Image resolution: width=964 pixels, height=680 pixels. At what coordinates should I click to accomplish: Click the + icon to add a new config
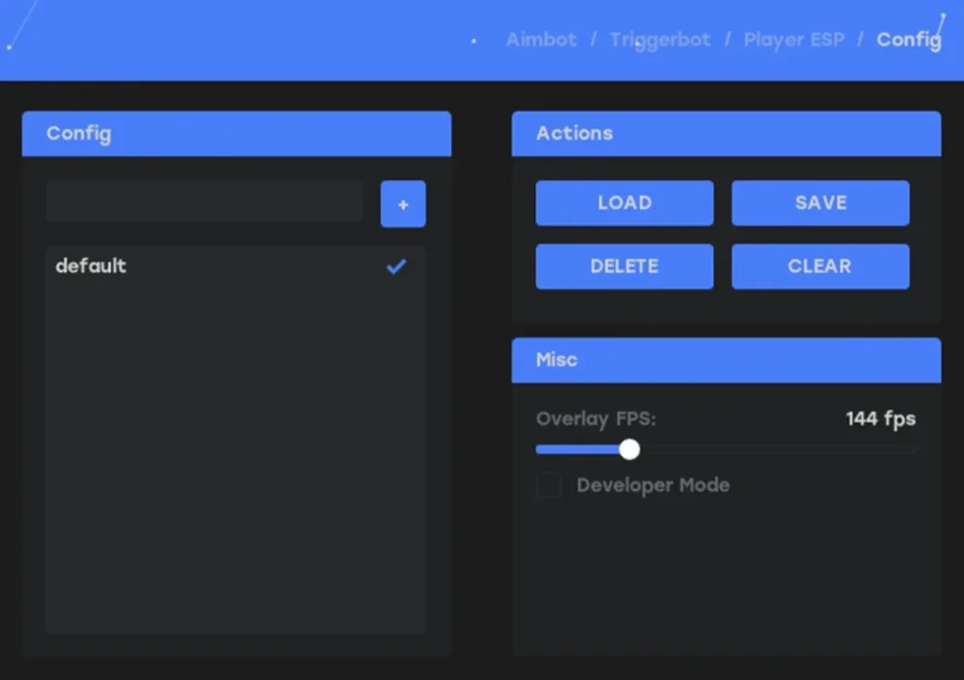tap(402, 204)
